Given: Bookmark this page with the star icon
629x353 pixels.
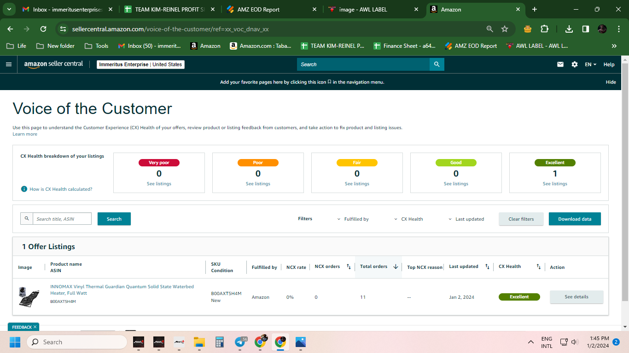Looking at the screenshot, I should tap(505, 29).
